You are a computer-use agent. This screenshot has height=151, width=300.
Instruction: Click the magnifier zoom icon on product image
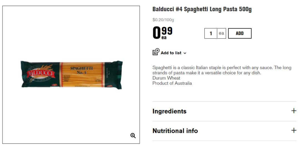click(x=133, y=135)
